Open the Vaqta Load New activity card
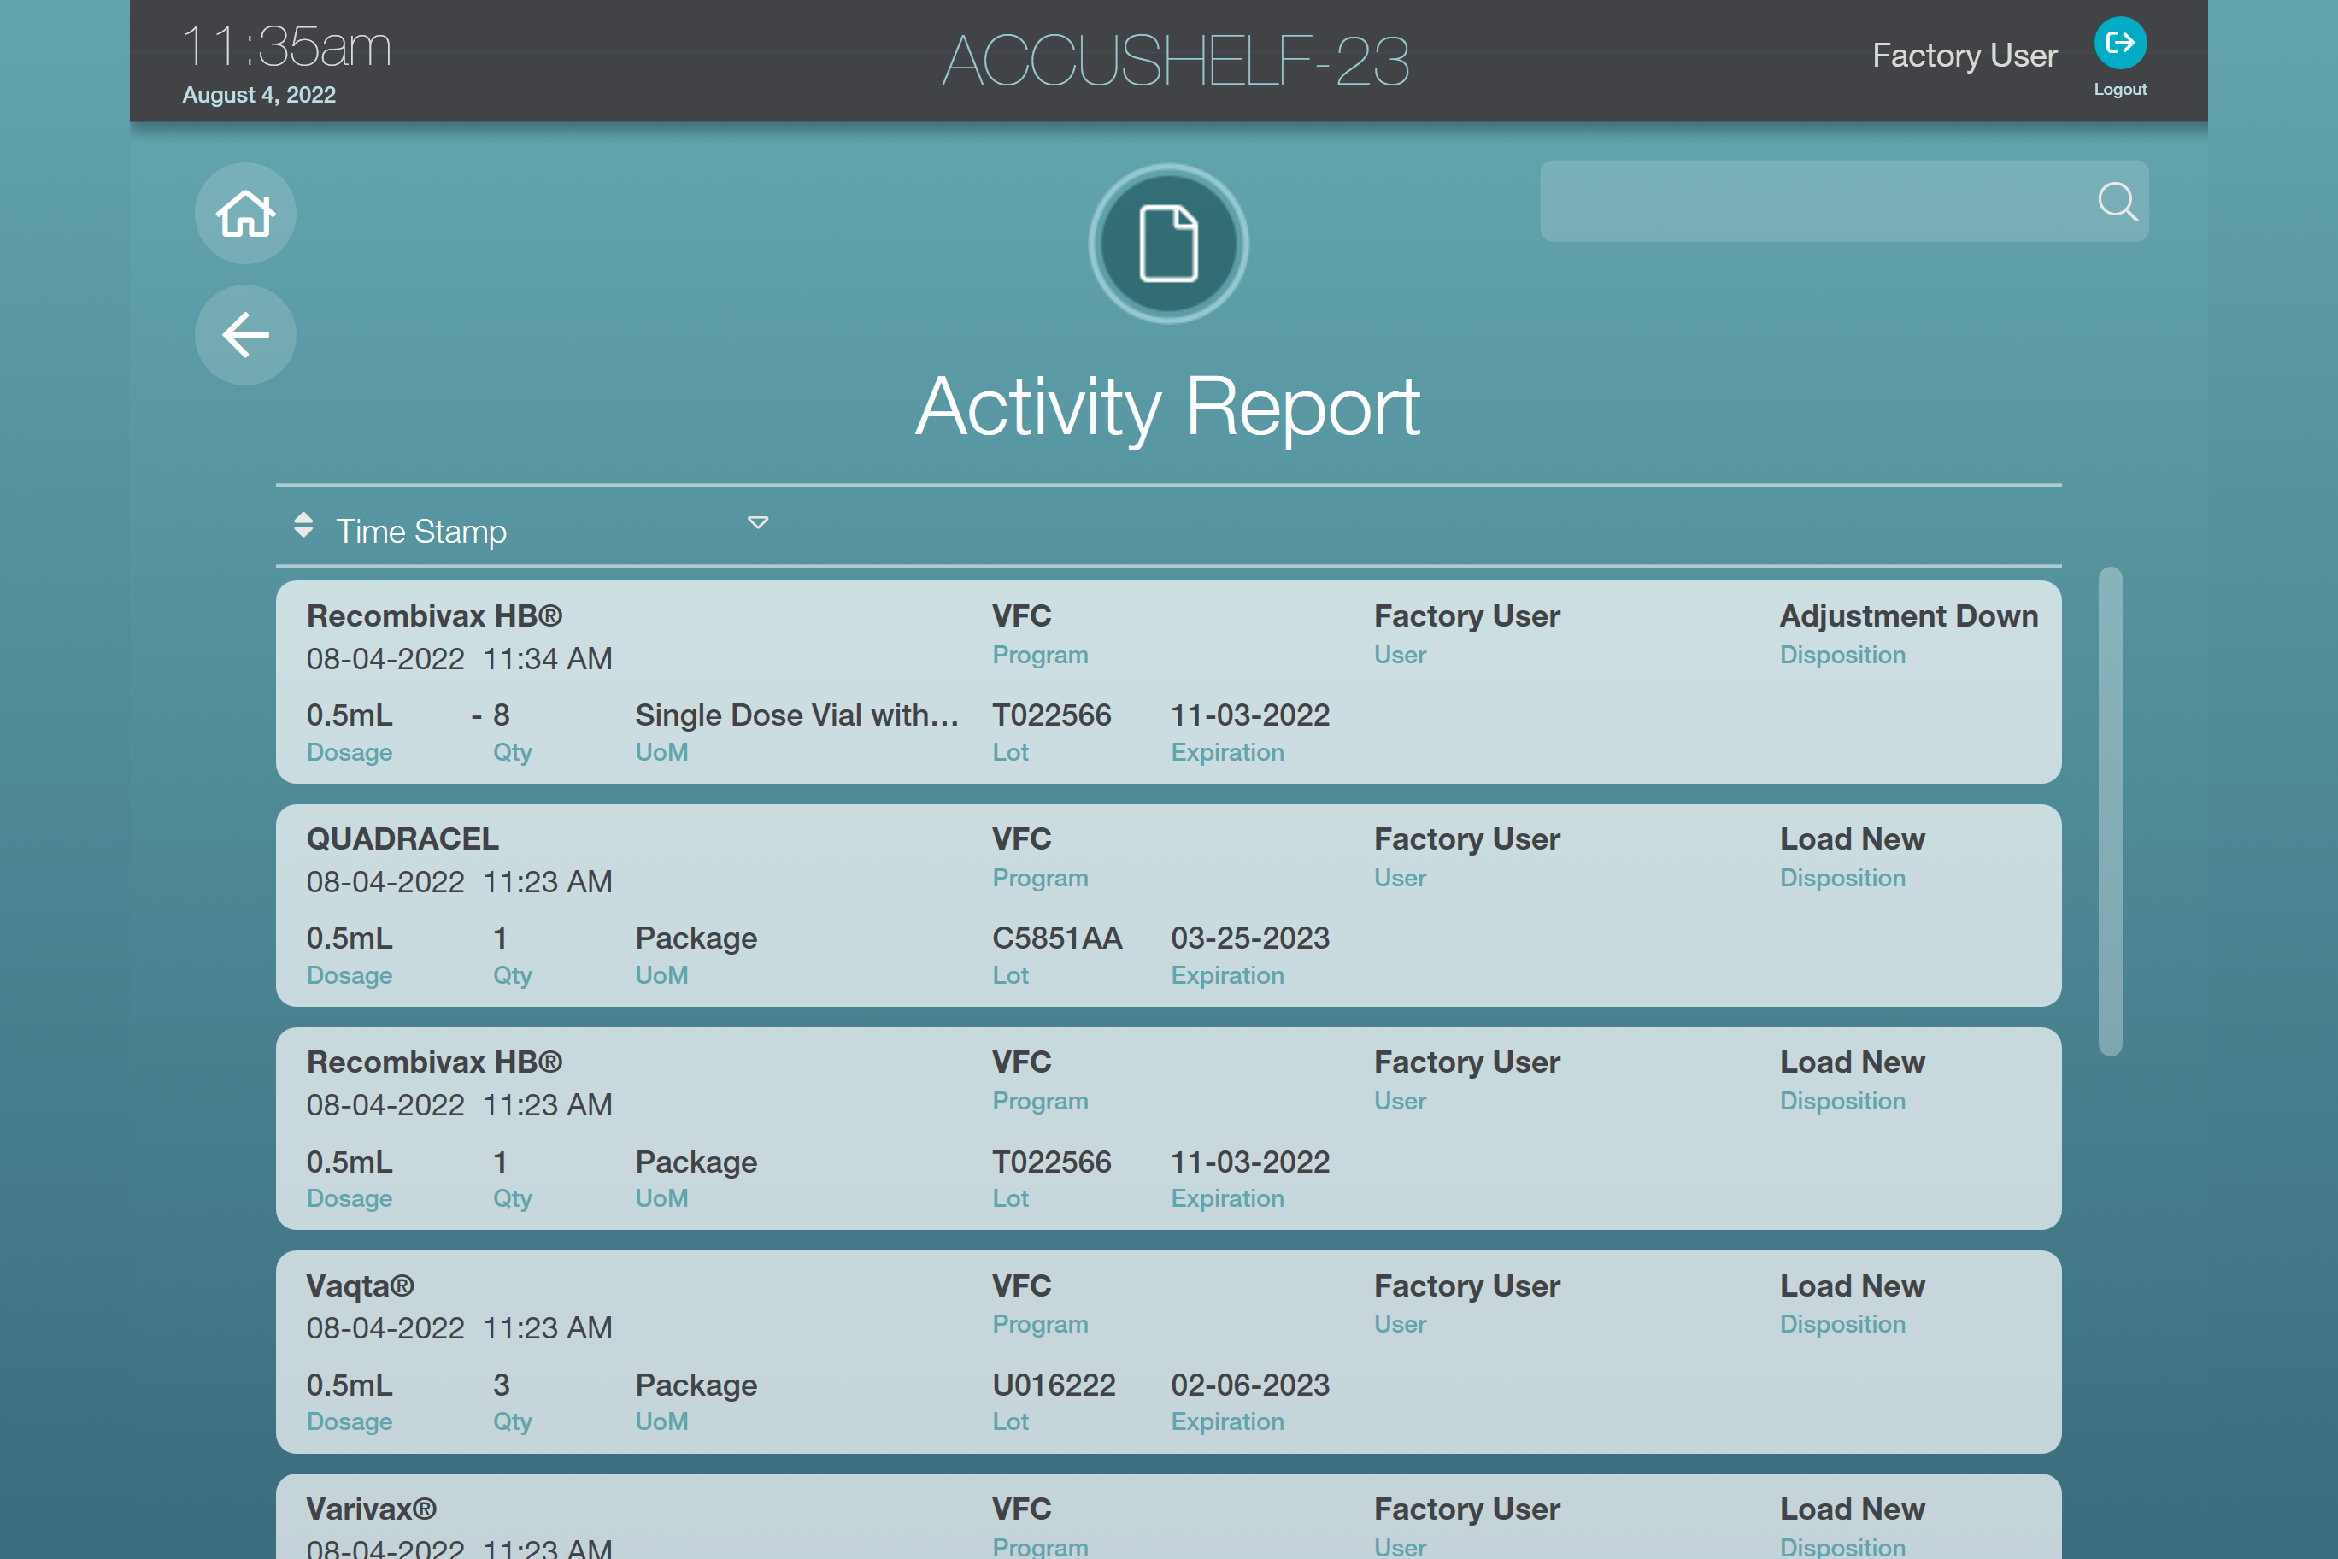2338x1559 pixels. pos(1168,1351)
